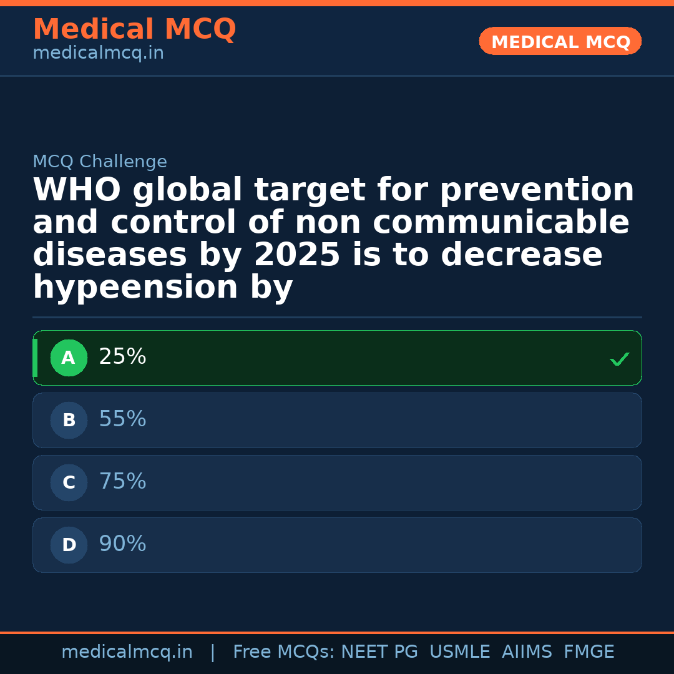This screenshot has height=674, width=674.
Task: Click the orange MEDICAL MCQ badge
Action: coord(560,42)
